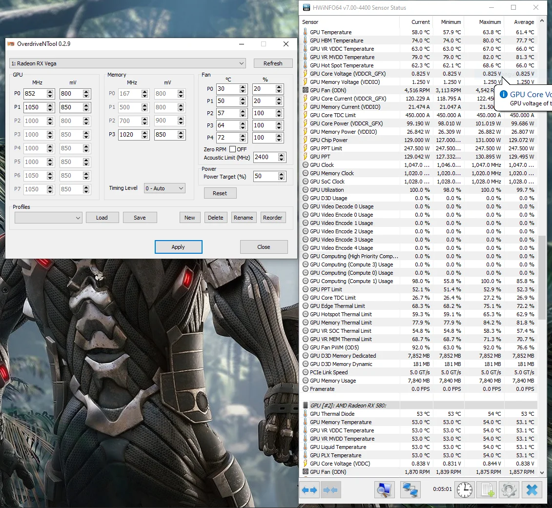Open HWiNFO sensor settings gear icon
The image size is (552, 508).
click(x=509, y=490)
